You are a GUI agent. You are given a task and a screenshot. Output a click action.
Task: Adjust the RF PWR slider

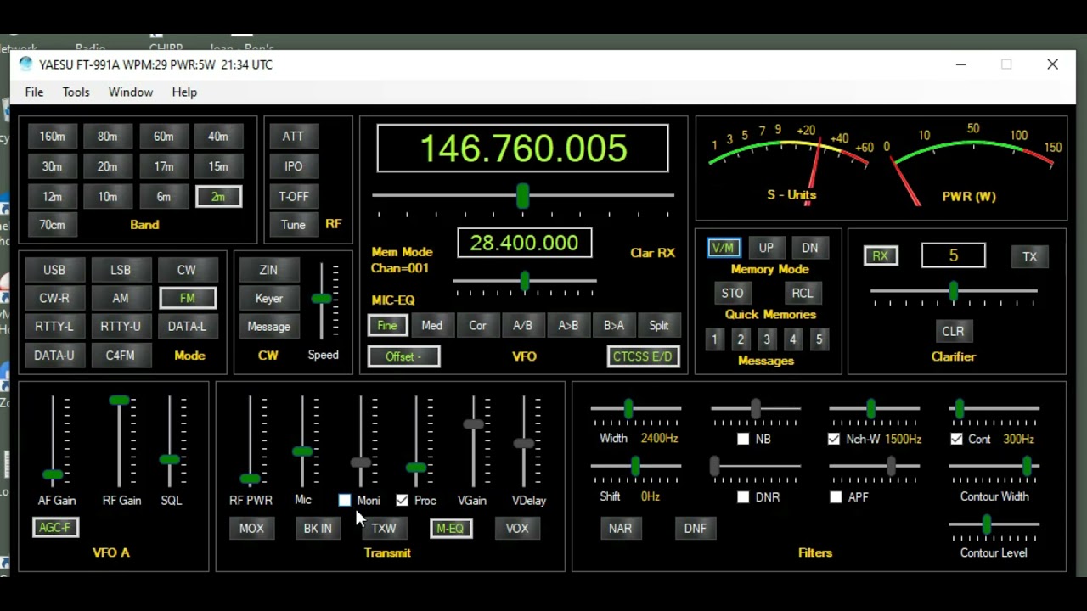(250, 479)
